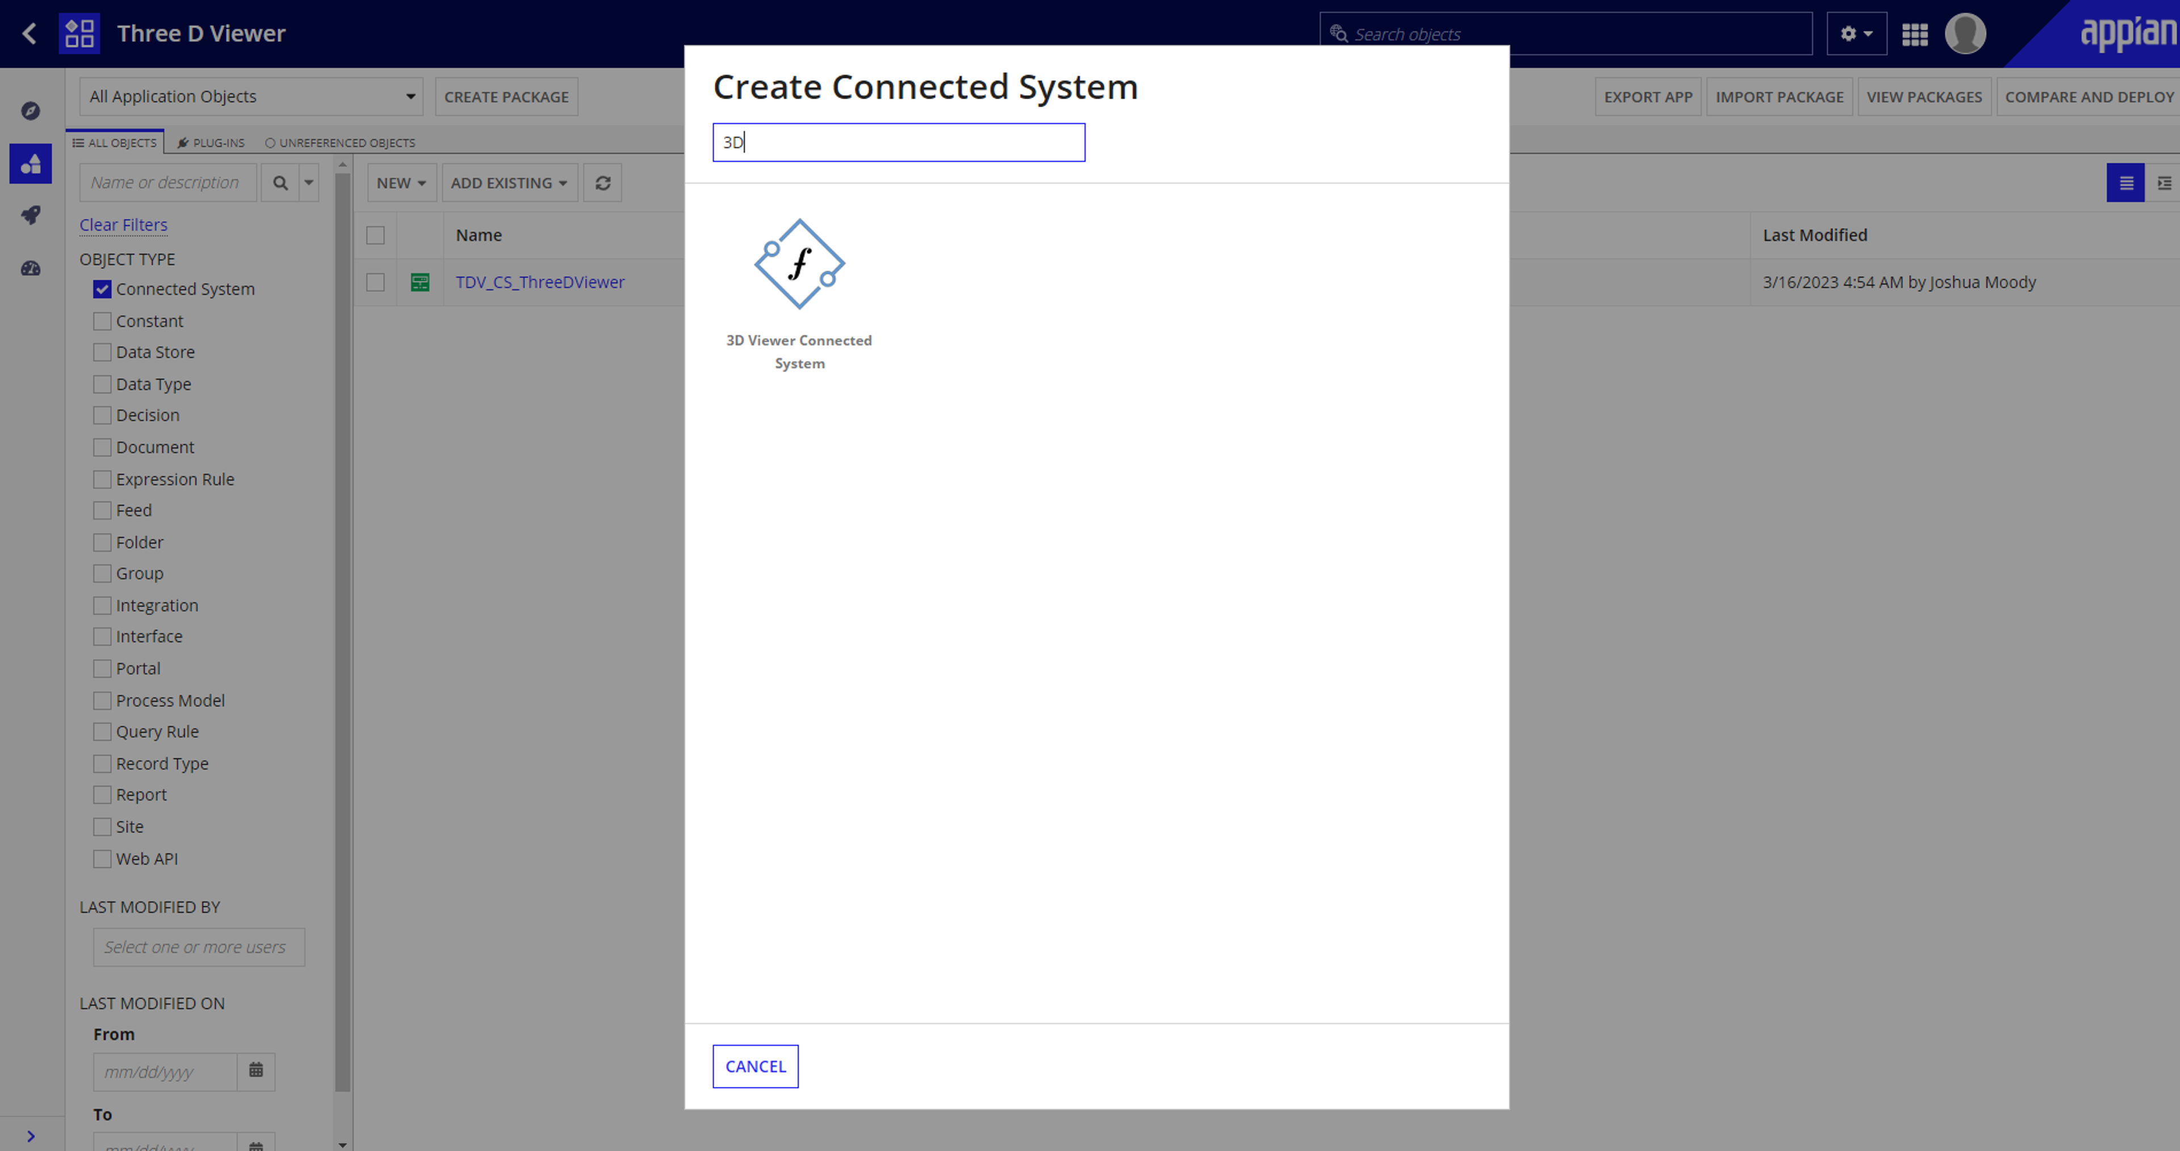Expand the sidebar with the chevron
This screenshot has height=1151, width=2180.
click(31, 1136)
